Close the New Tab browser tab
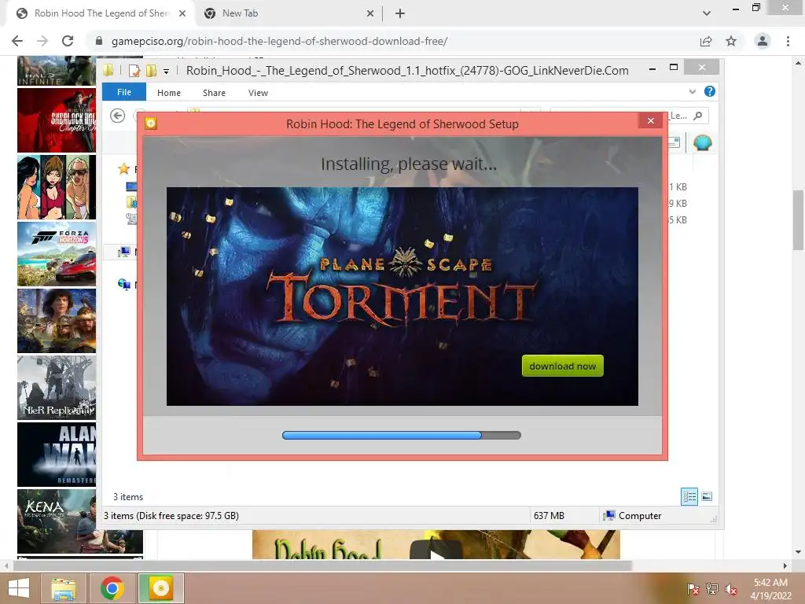The width and height of the screenshot is (805, 604). (370, 14)
